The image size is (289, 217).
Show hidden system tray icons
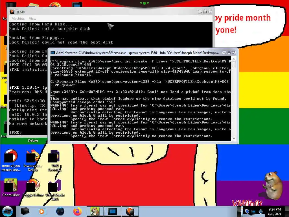pos(240,212)
